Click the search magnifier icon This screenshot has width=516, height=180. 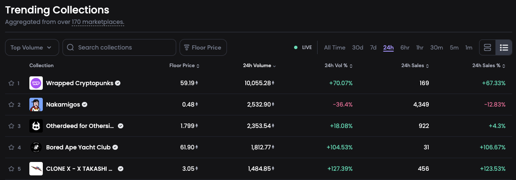tap(70, 47)
